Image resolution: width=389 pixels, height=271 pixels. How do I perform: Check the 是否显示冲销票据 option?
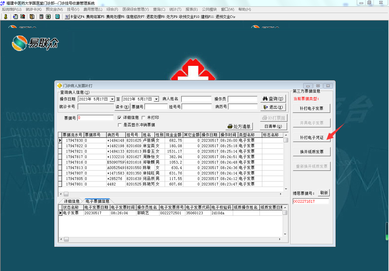pyautogui.click(x=120, y=125)
